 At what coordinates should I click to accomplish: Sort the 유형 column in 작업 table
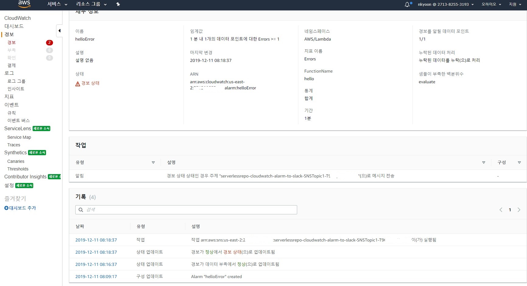pos(153,163)
